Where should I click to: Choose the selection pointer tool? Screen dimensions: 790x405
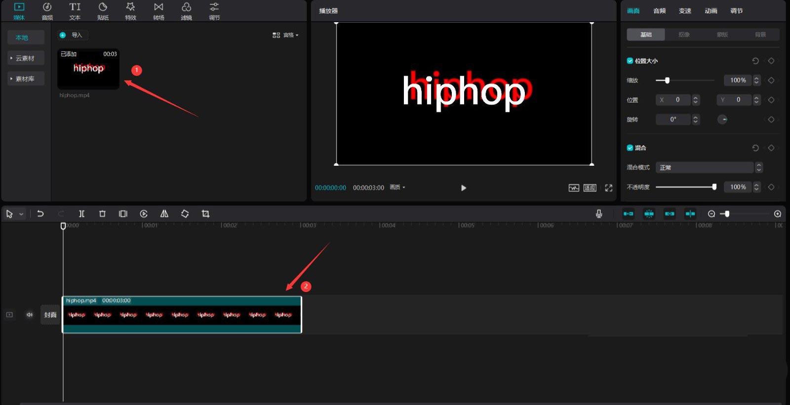9,214
